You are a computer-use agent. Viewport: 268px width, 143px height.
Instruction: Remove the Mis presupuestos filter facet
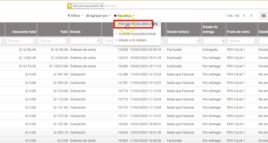pyautogui.click(x=102, y=6)
